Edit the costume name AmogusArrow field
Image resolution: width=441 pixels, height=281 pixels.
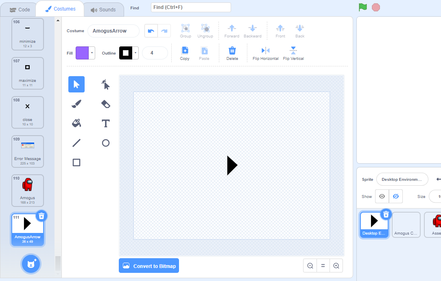[x=114, y=31]
